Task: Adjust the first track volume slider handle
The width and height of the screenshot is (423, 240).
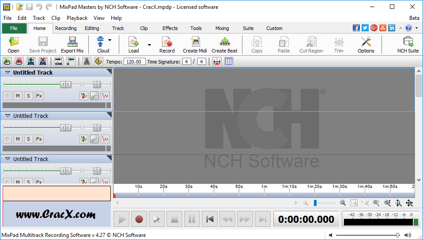Action: tap(65, 84)
